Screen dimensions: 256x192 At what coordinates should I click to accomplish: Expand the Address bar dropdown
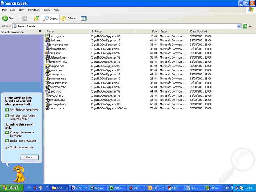click(x=239, y=26)
